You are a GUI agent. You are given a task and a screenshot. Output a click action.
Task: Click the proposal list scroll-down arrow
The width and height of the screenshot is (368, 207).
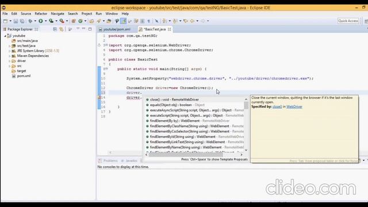(246, 150)
